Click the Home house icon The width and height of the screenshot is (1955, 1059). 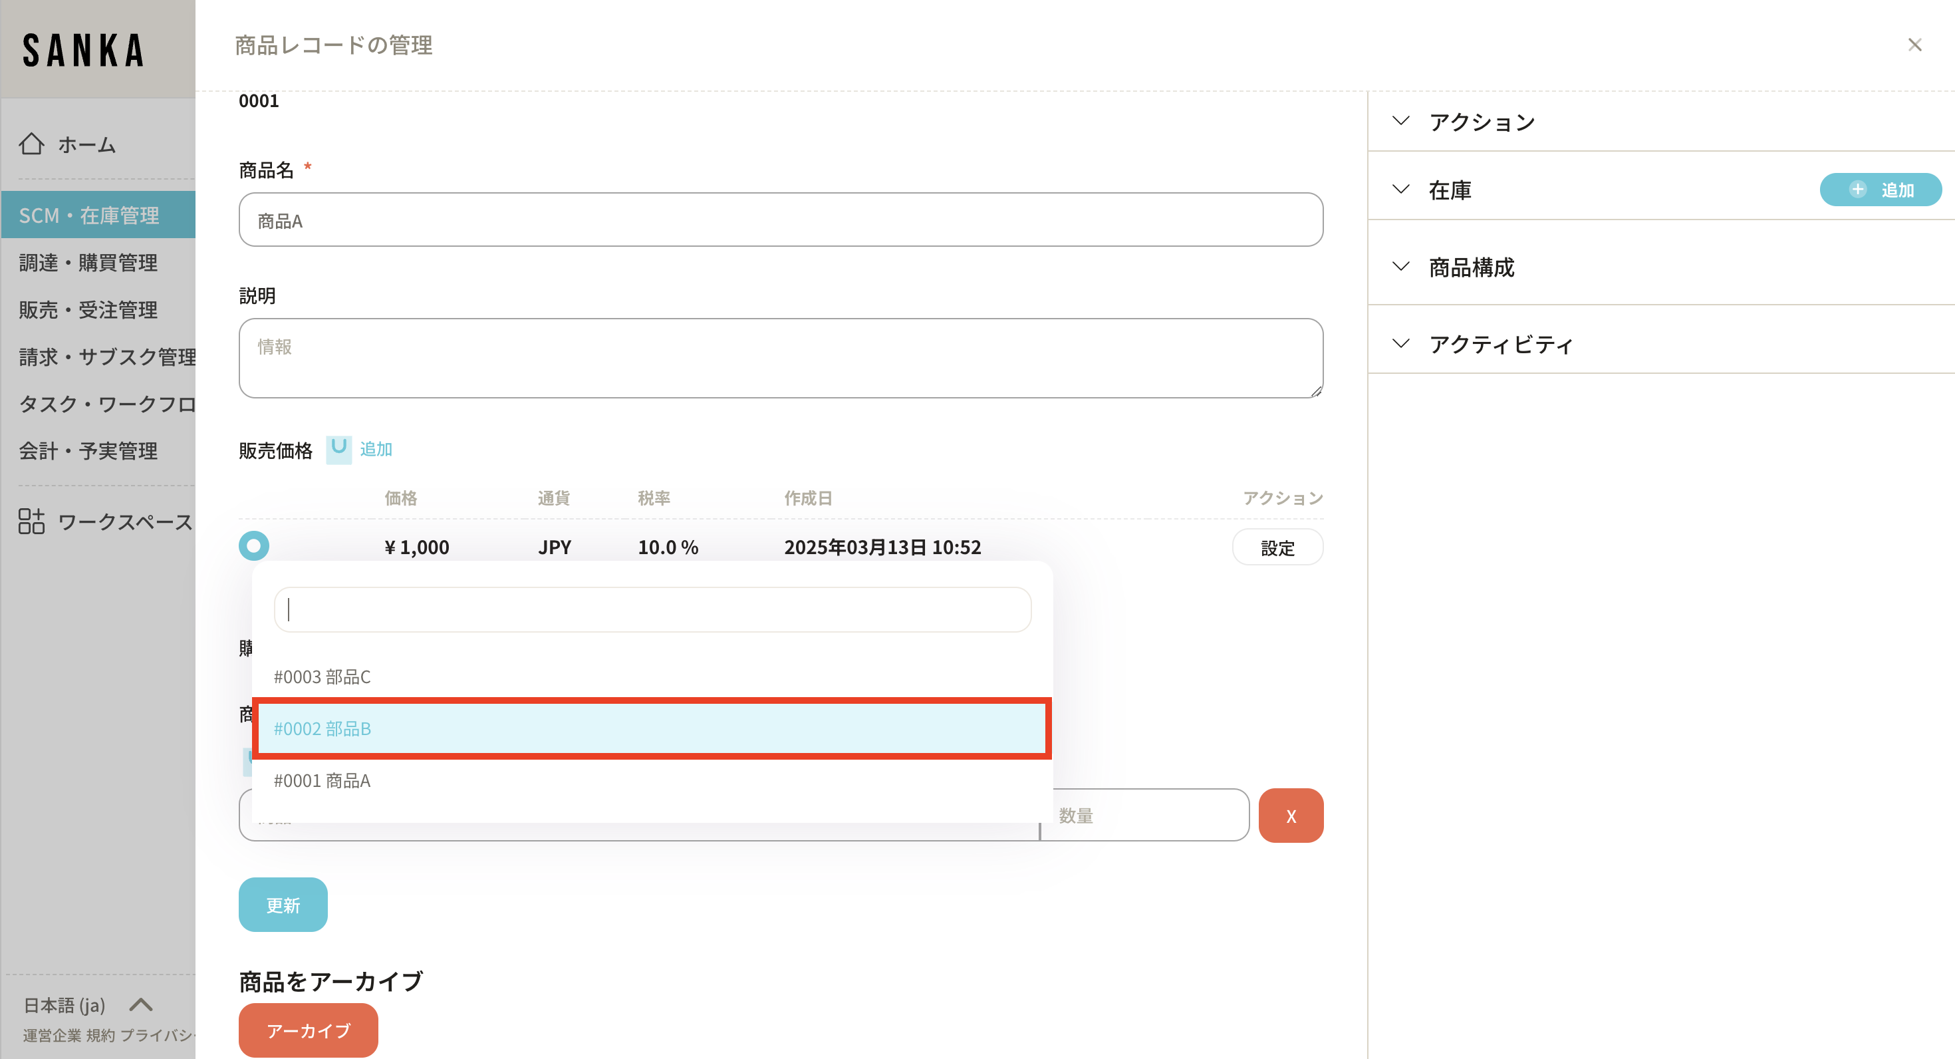tap(31, 144)
